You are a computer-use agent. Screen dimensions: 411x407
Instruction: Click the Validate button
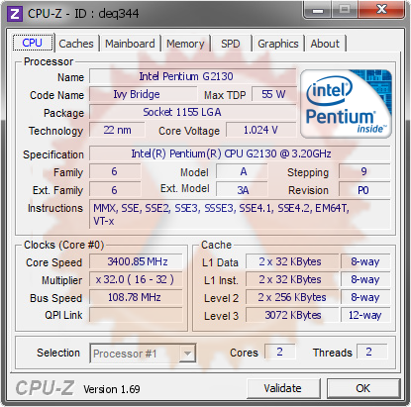(283, 388)
